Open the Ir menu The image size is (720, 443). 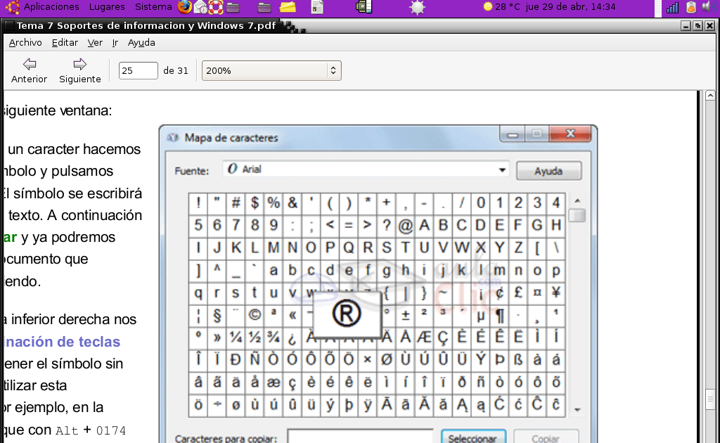tap(114, 42)
